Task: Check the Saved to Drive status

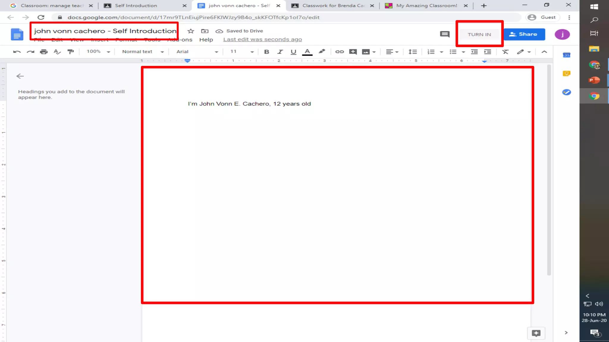Action: (x=239, y=31)
